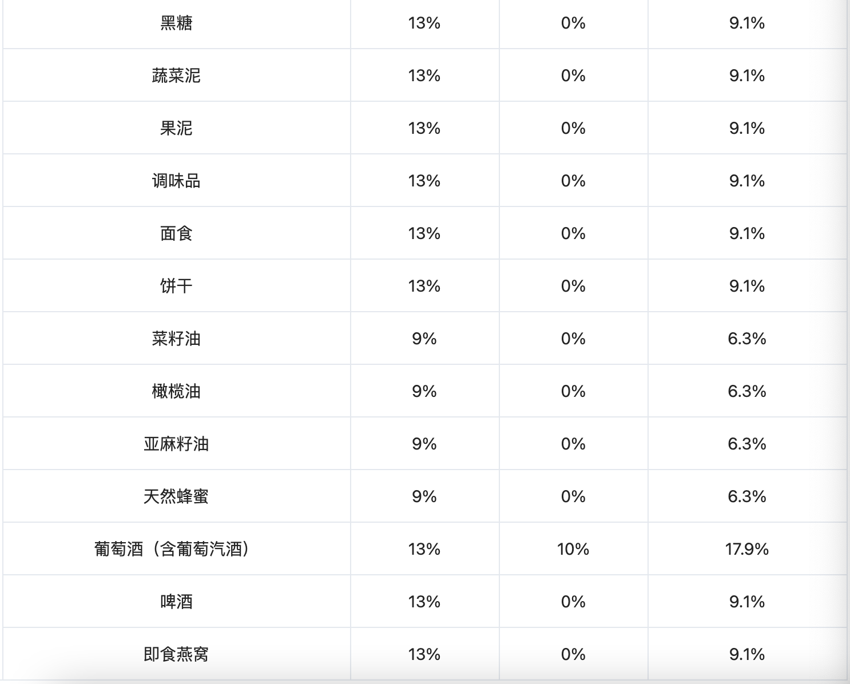The width and height of the screenshot is (850, 684).
Task: Select the 饼干 row label
Action: coord(176,287)
